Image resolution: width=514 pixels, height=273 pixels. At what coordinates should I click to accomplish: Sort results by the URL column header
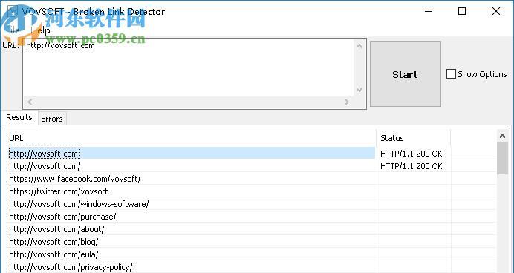pyautogui.click(x=191, y=138)
